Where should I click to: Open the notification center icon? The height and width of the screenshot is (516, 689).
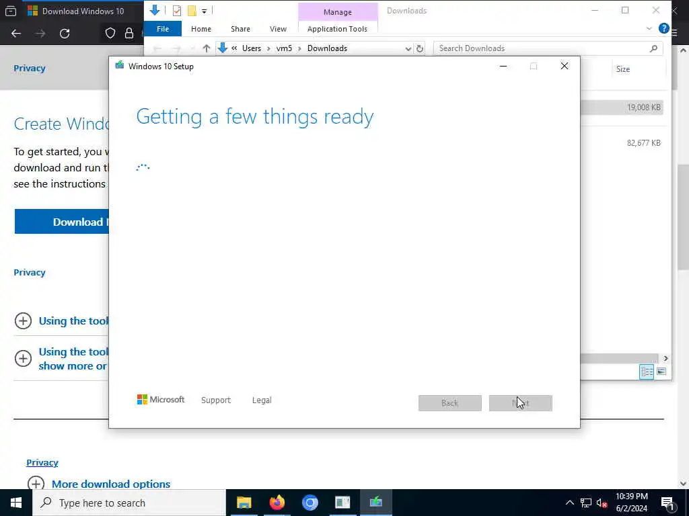(x=667, y=503)
